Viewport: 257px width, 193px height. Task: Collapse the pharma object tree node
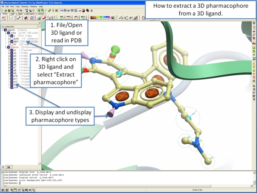(6, 47)
